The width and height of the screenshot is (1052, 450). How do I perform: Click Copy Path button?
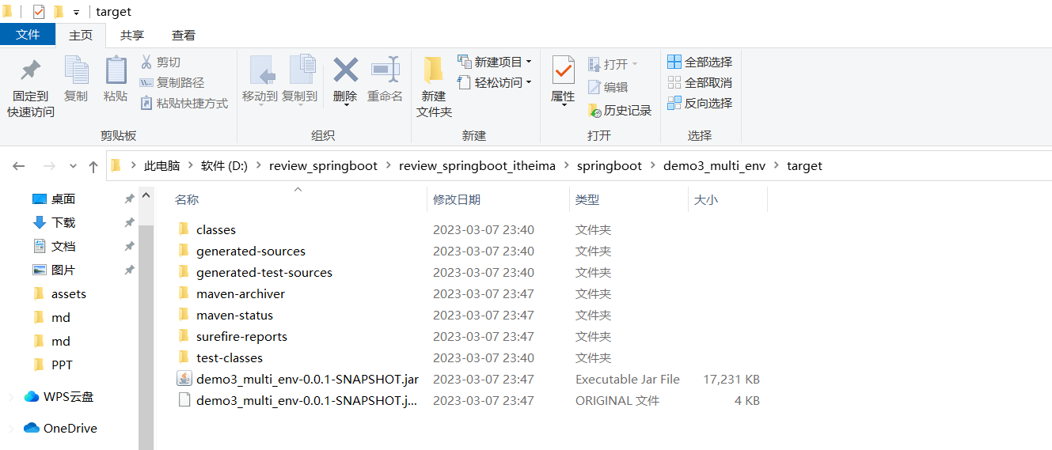click(x=173, y=82)
